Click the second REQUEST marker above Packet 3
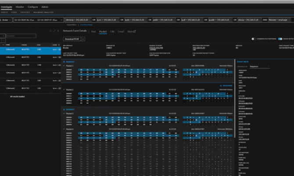This screenshot has height=176, width=294. (x=64, y=110)
